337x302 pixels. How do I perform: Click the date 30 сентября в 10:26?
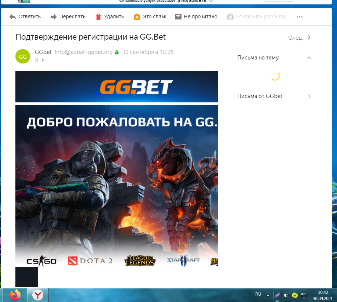[148, 52]
